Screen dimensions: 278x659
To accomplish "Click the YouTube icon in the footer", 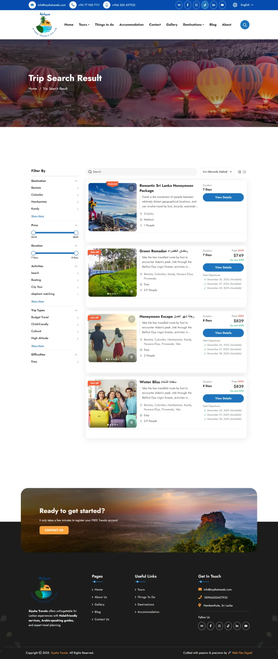I will (x=246, y=626).
